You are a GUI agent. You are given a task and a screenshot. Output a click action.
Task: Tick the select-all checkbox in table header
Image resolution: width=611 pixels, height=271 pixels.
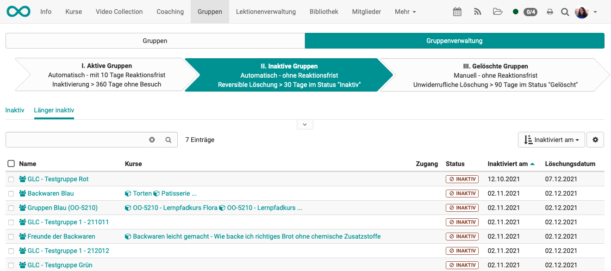tap(11, 164)
